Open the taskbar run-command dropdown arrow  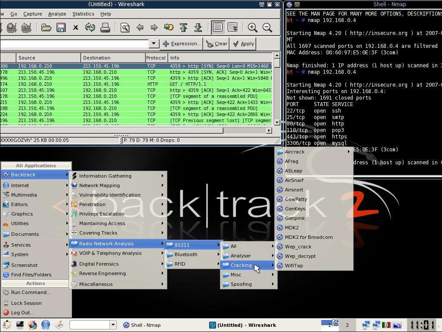click(113, 325)
